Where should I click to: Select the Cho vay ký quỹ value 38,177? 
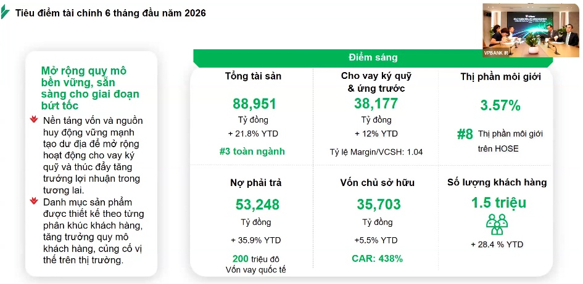point(376,103)
